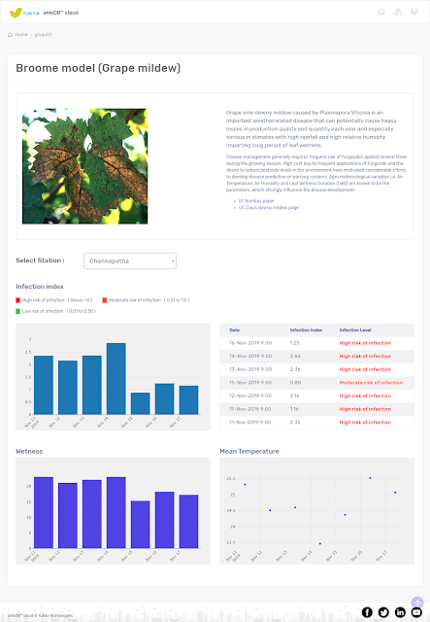Click the Moderate risk of infection label
This screenshot has height=622, width=430.
pyautogui.click(x=371, y=383)
